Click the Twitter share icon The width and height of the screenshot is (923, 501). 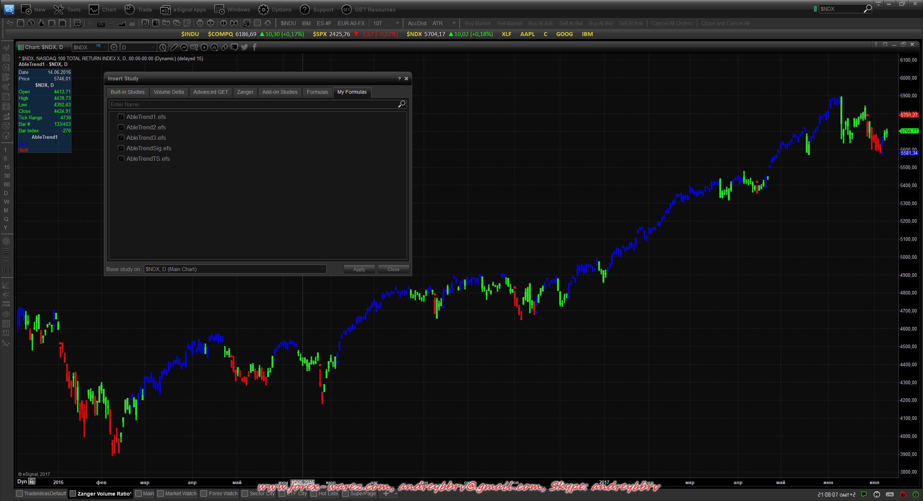point(244,47)
